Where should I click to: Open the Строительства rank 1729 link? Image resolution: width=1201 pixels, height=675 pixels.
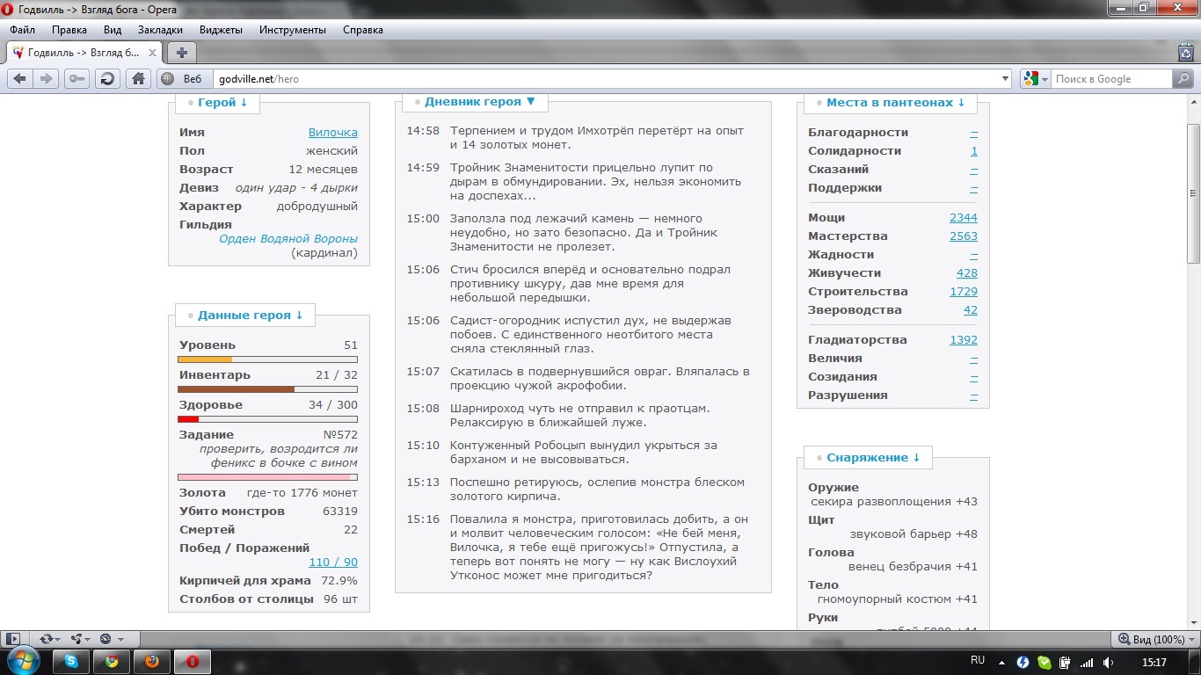[x=964, y=291]
